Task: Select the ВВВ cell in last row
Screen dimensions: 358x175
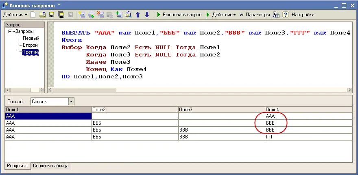Action: (x=222, y=137)
